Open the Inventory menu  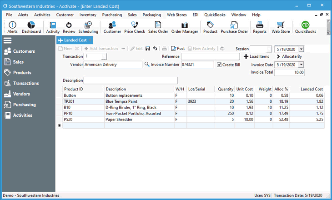(x=88, y=15)
